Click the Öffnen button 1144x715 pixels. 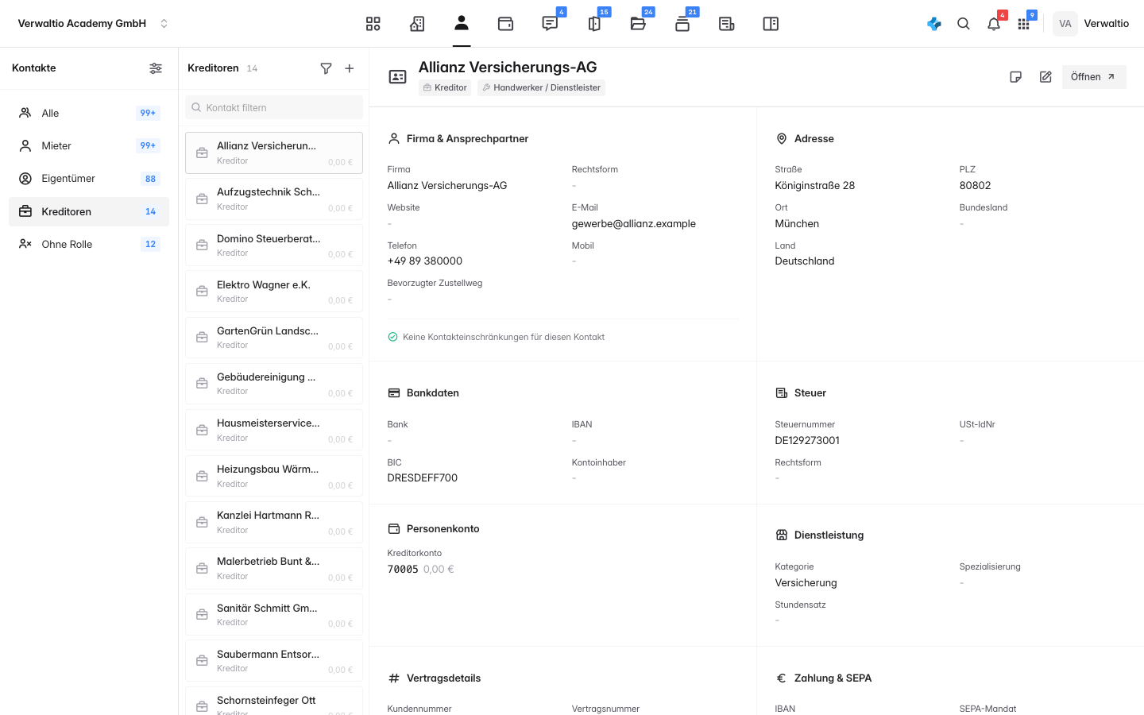(x=1094, y=77)
